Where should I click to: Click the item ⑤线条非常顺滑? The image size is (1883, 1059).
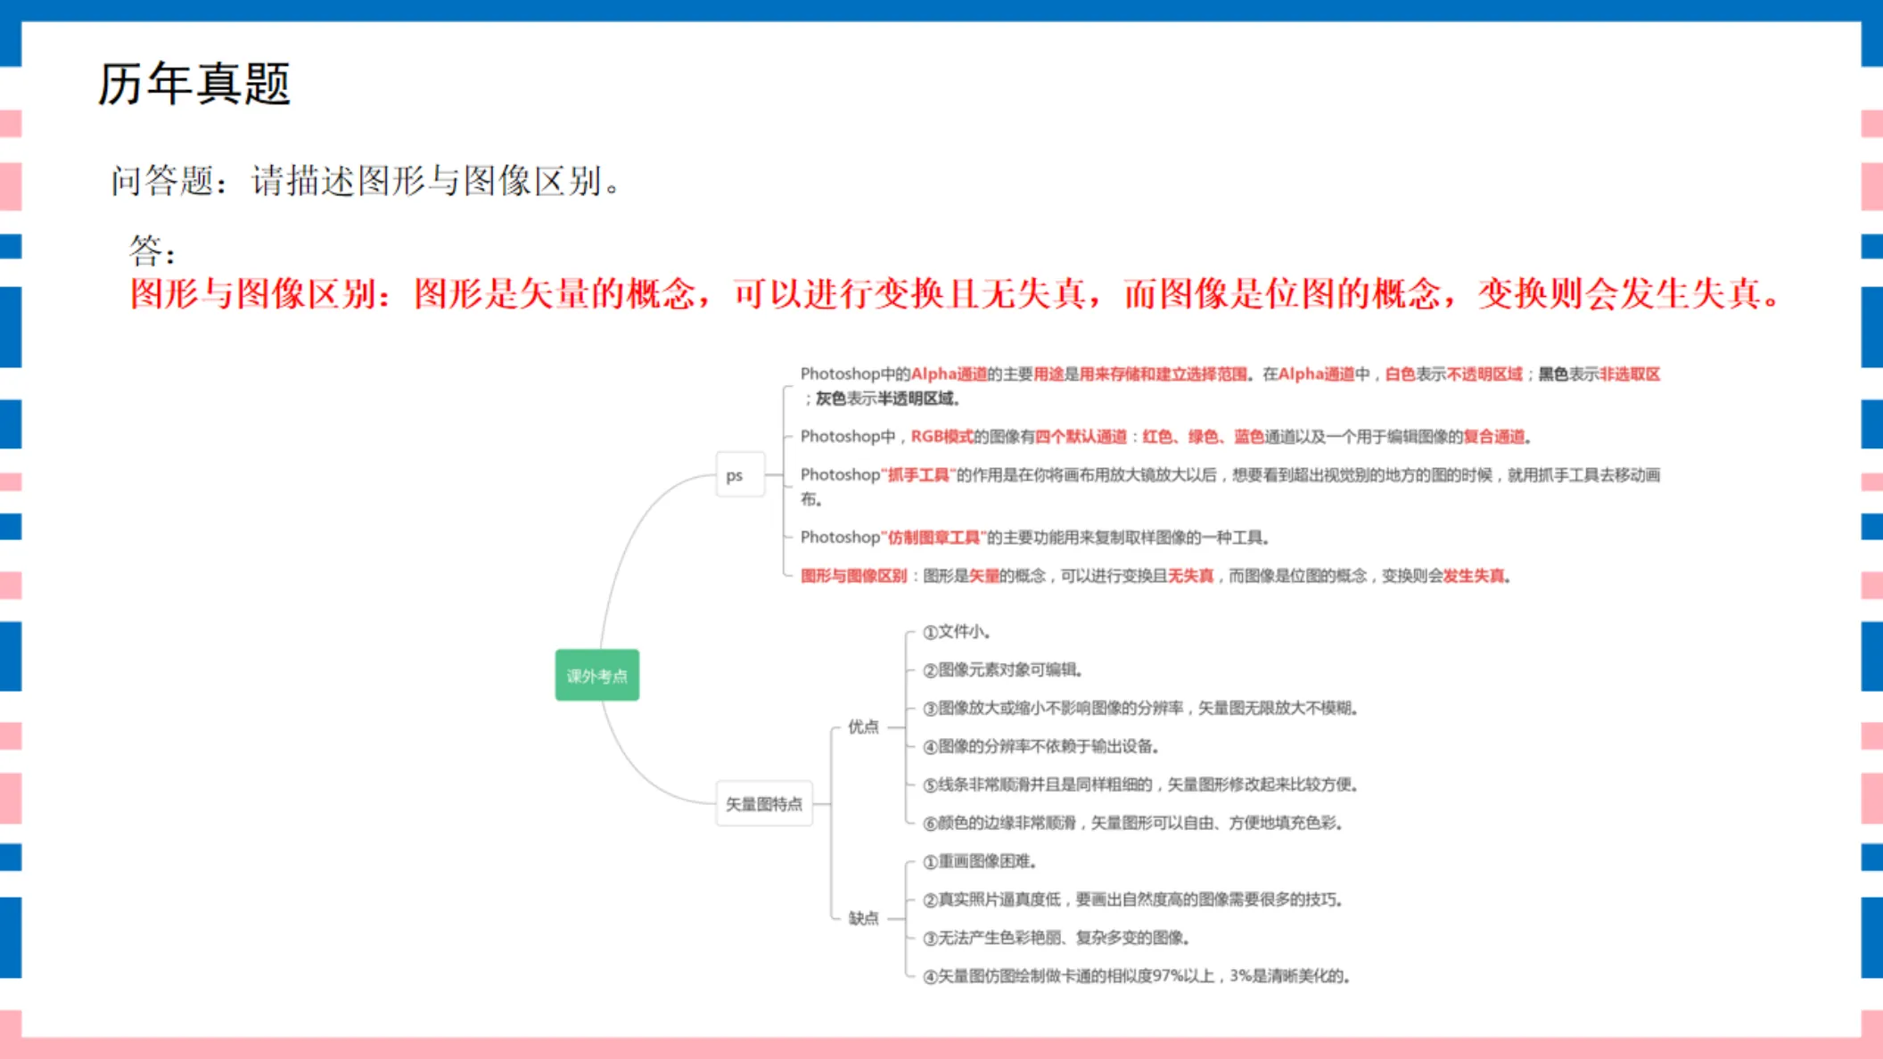click(x=1140, y=785)
